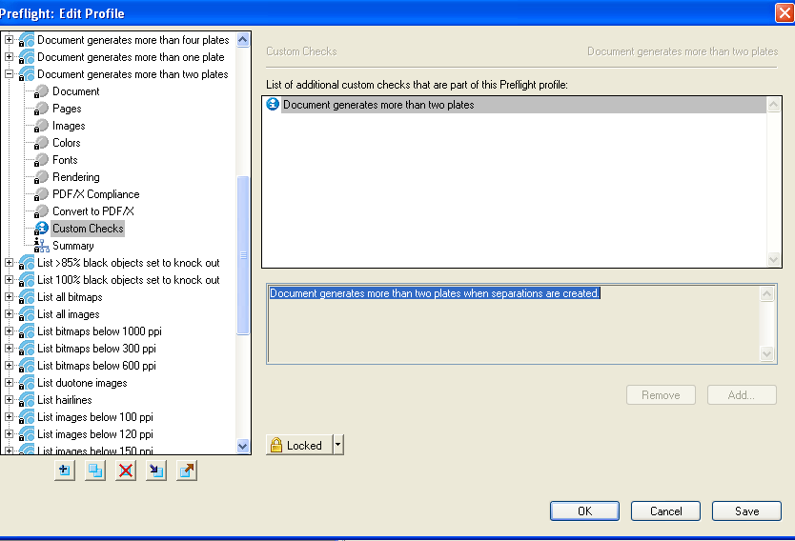Click the export profile icon
The image size is (795, 541).
click(187, 471)
